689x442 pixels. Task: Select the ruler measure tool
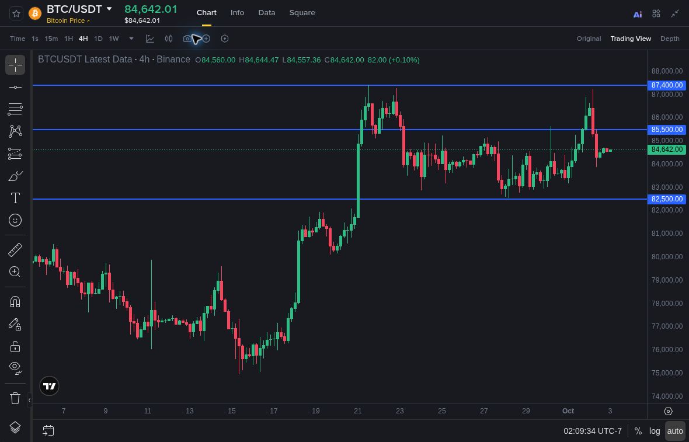(15, 249)
